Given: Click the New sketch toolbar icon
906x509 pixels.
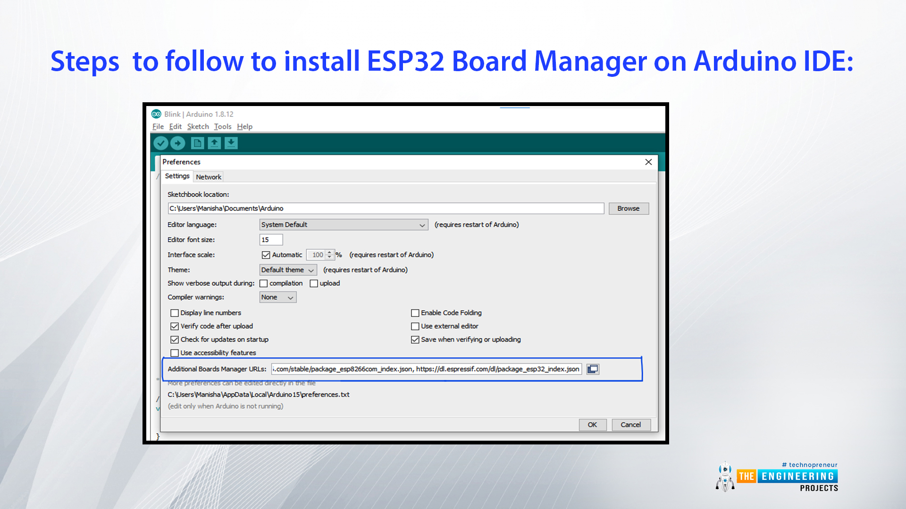Looking at the screenshot, I should [198, 143].
